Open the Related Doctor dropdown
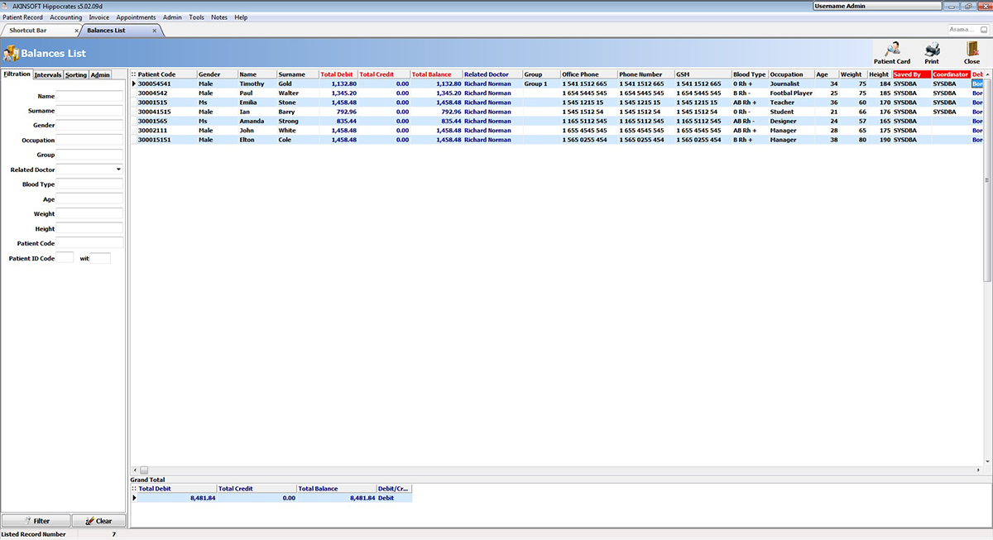Screen dimensions: 993x540 [118, 170]
